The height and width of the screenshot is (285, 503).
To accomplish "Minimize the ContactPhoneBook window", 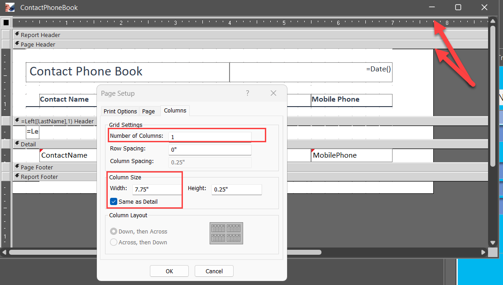I will coord(432,7).
